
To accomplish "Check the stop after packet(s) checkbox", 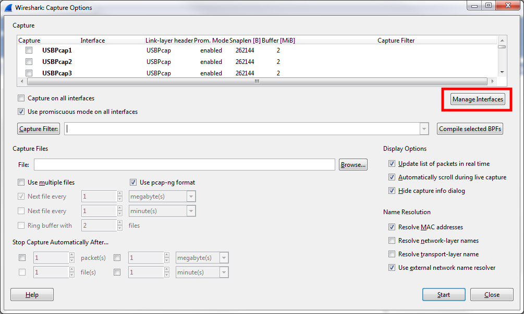I will pos(22,258).
